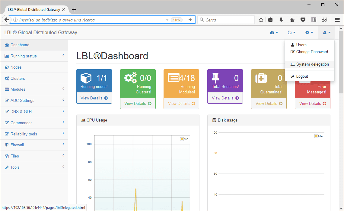The width and height of the screenshot is (344, 211).
Task: Click the site info icon in address bar
Action: tap(15, 20)
